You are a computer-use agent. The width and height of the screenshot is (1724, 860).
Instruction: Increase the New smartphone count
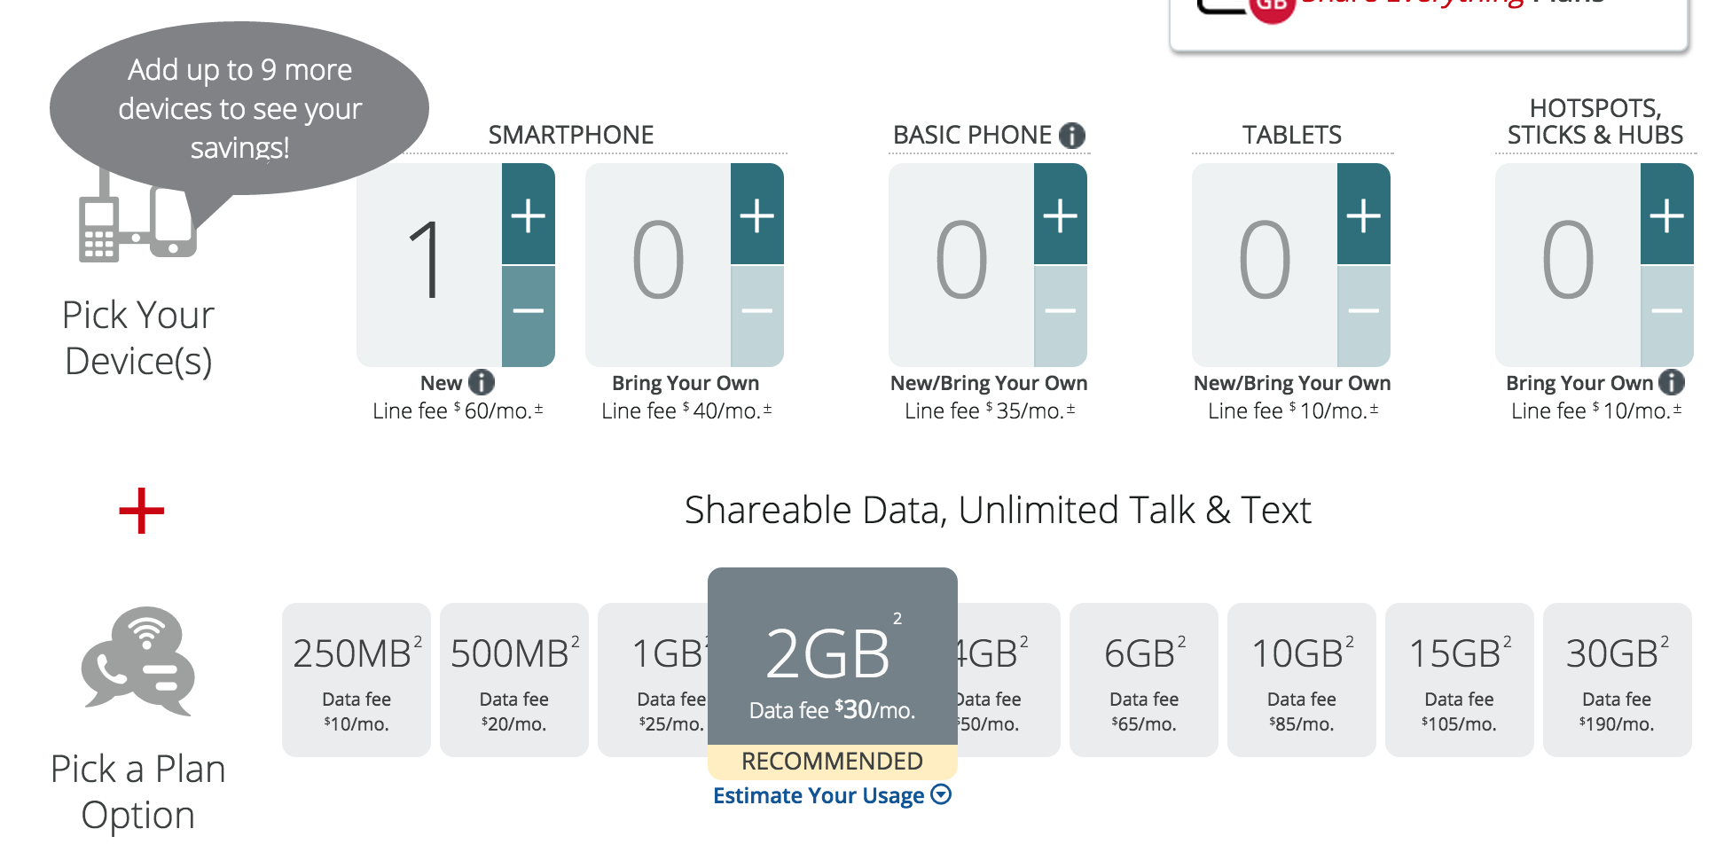click(528, 215)
